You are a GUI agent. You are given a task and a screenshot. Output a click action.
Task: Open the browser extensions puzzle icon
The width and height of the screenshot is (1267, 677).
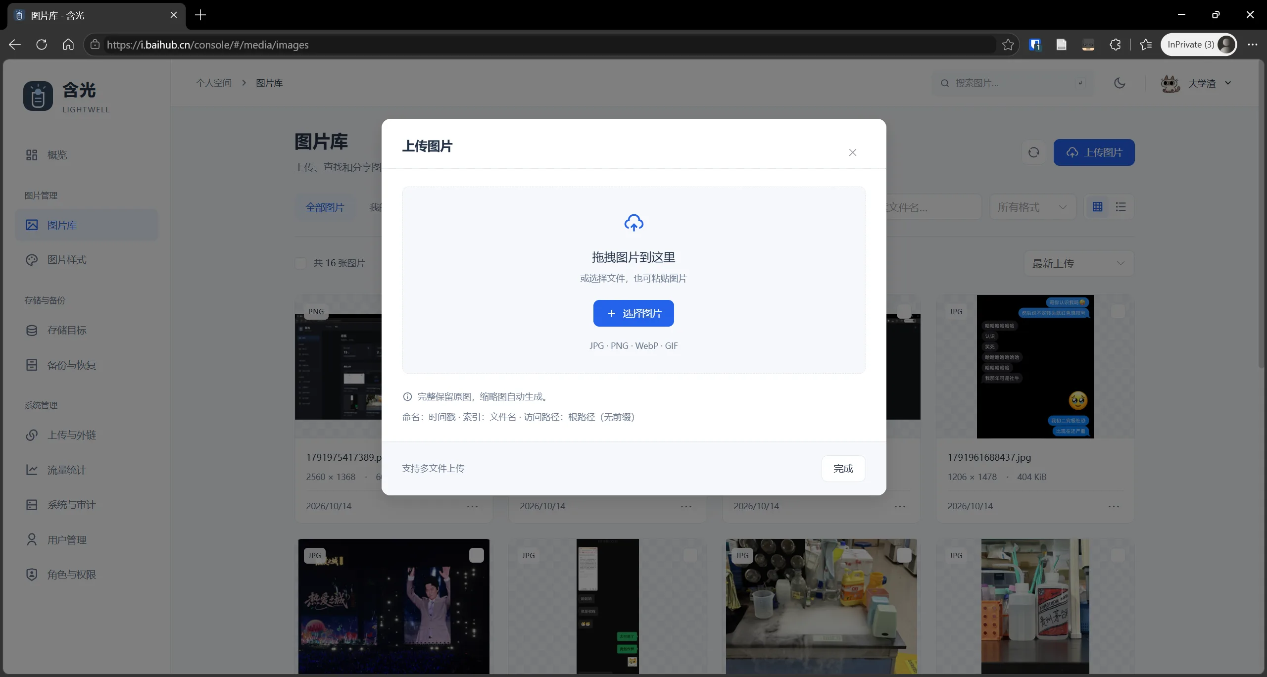pyautogui.click(x=1115, y=45)
